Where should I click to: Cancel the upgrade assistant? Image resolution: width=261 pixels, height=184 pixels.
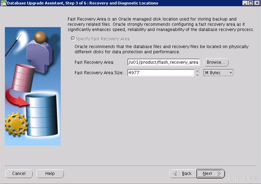[19, 173]
